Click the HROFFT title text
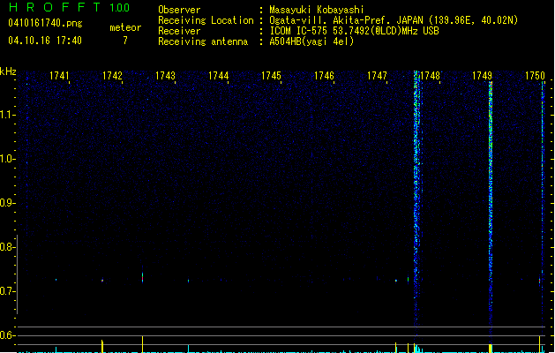The height and width of the screenshot is (353, 555). click(x=55, y=7)
